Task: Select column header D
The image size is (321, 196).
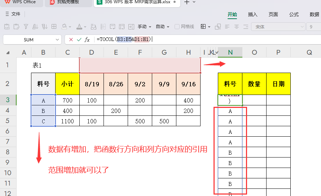Action: pyautogui.click(x=92, y=53)
